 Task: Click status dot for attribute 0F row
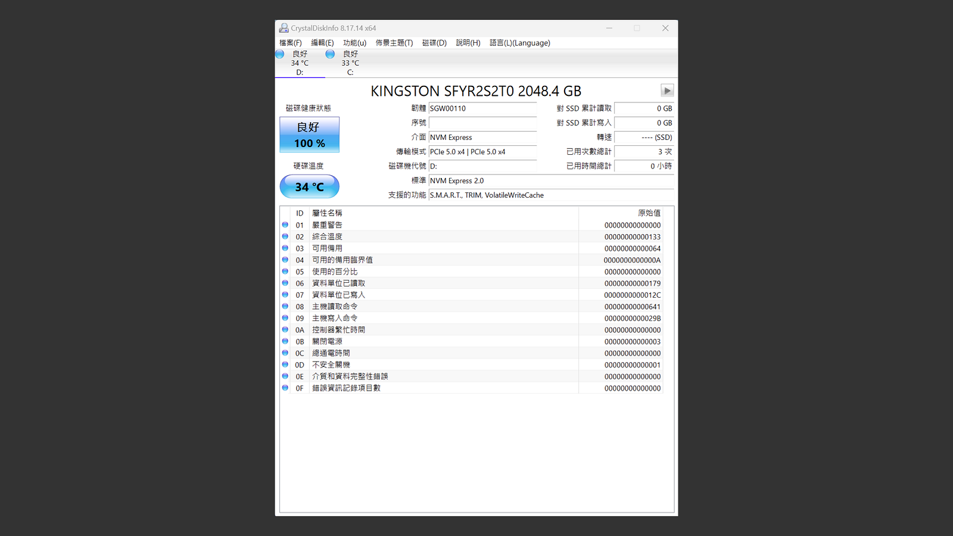point(285,388)
